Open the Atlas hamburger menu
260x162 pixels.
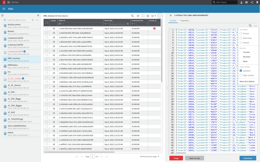(4, 9)
